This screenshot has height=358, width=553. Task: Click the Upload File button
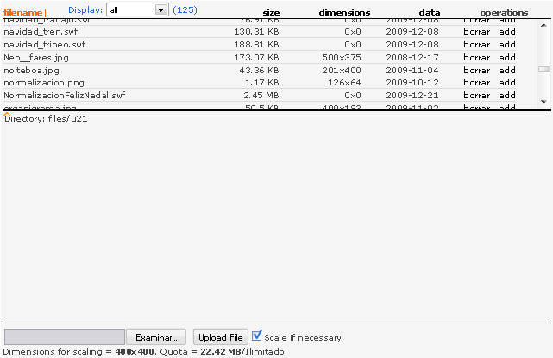click(x=220, y=337)
